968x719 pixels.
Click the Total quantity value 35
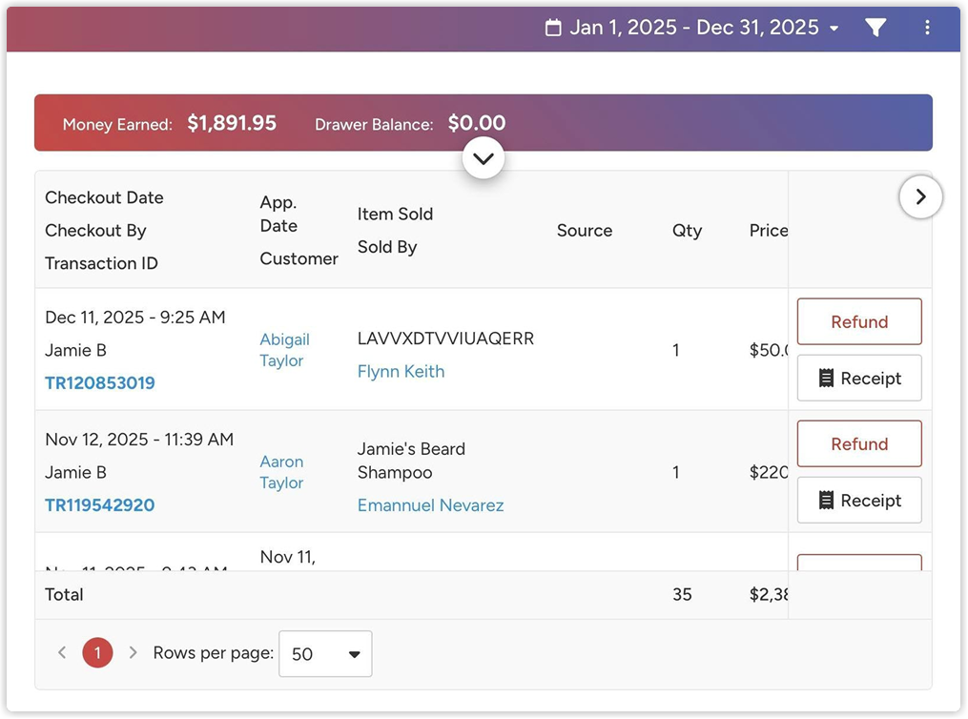tap(682, 594)
